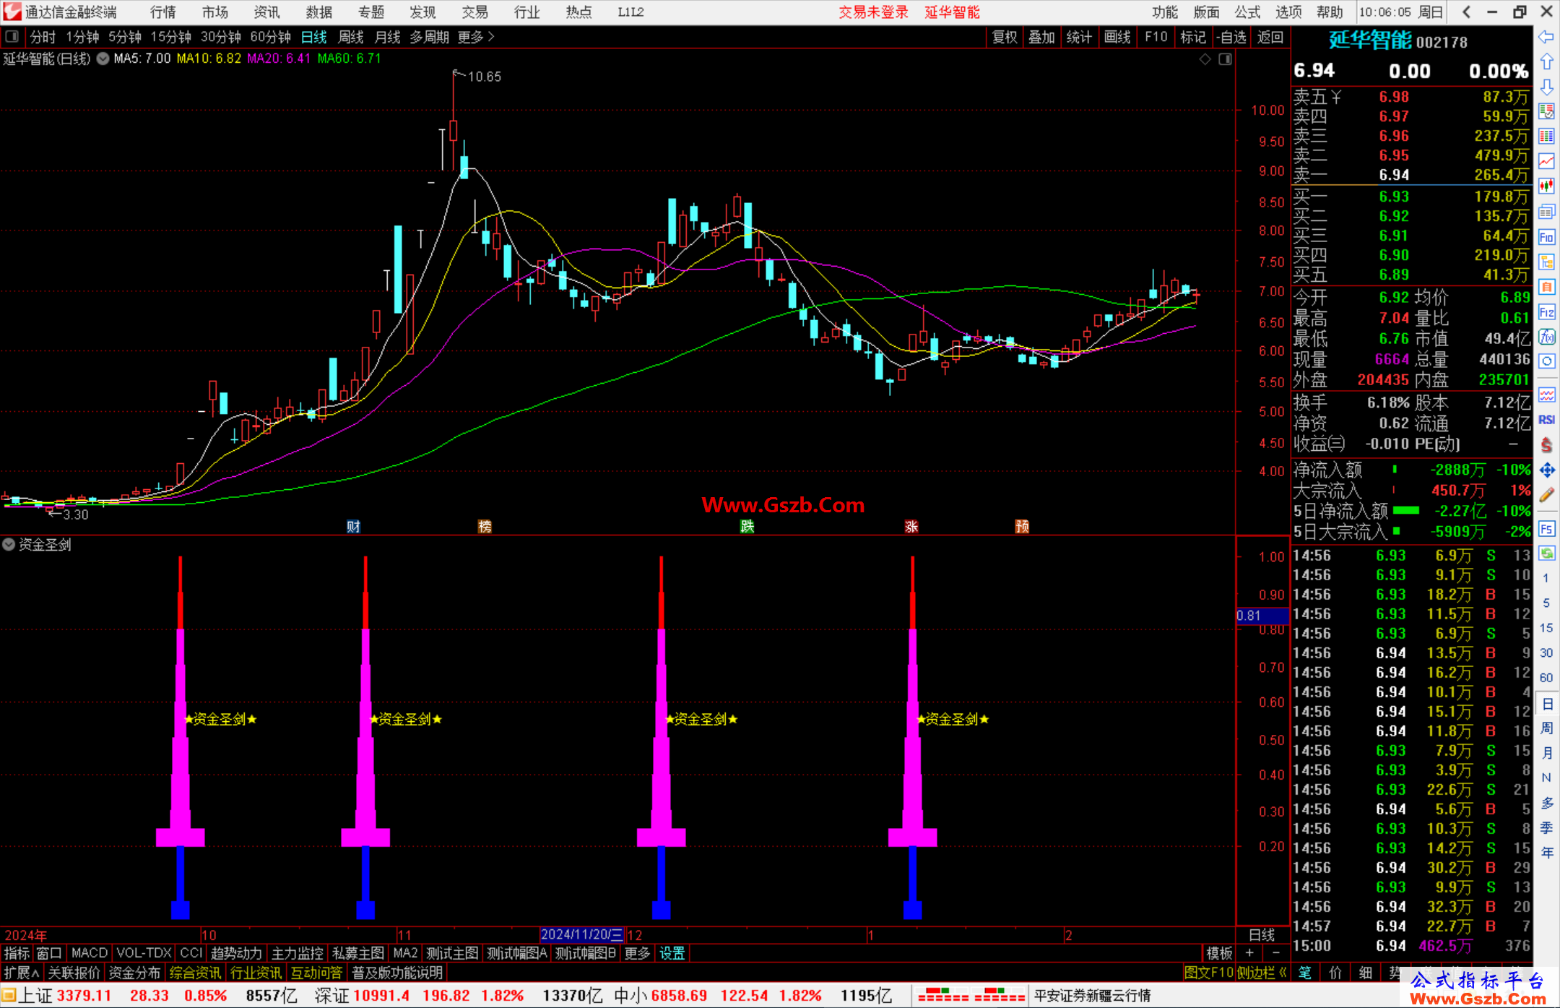
Task: Expand the 更多 periods dropdown
Action: click(x=476, y=37)
